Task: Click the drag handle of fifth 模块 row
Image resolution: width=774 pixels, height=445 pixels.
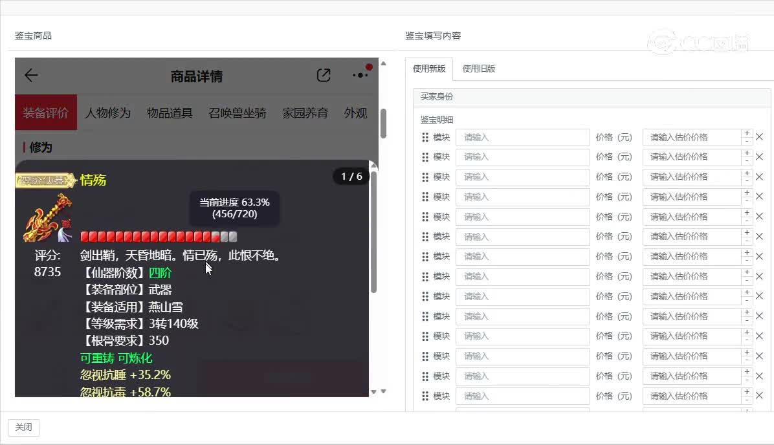Action: click(x=425, y=217)
